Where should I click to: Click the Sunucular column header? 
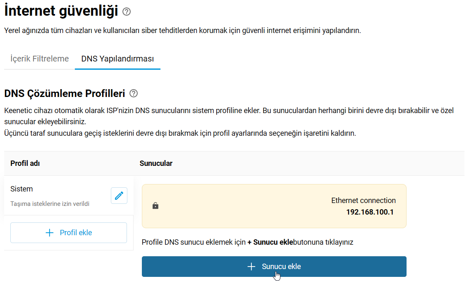tap(156, 163)
